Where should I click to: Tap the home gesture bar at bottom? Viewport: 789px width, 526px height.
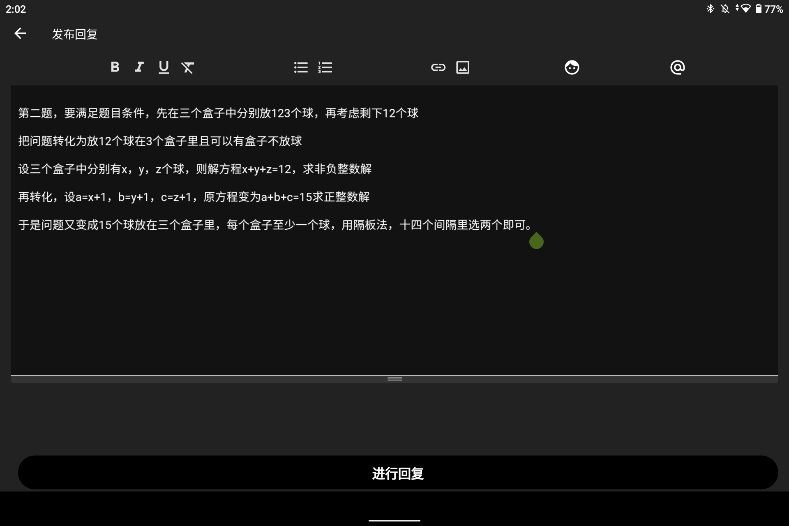394,520
